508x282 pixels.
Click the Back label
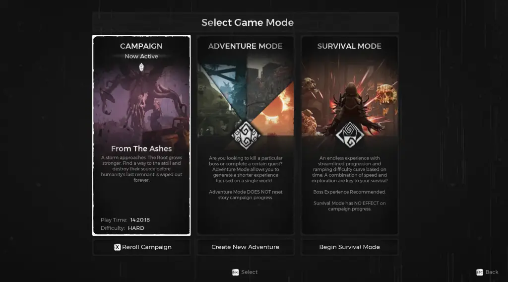pos(492,272)
